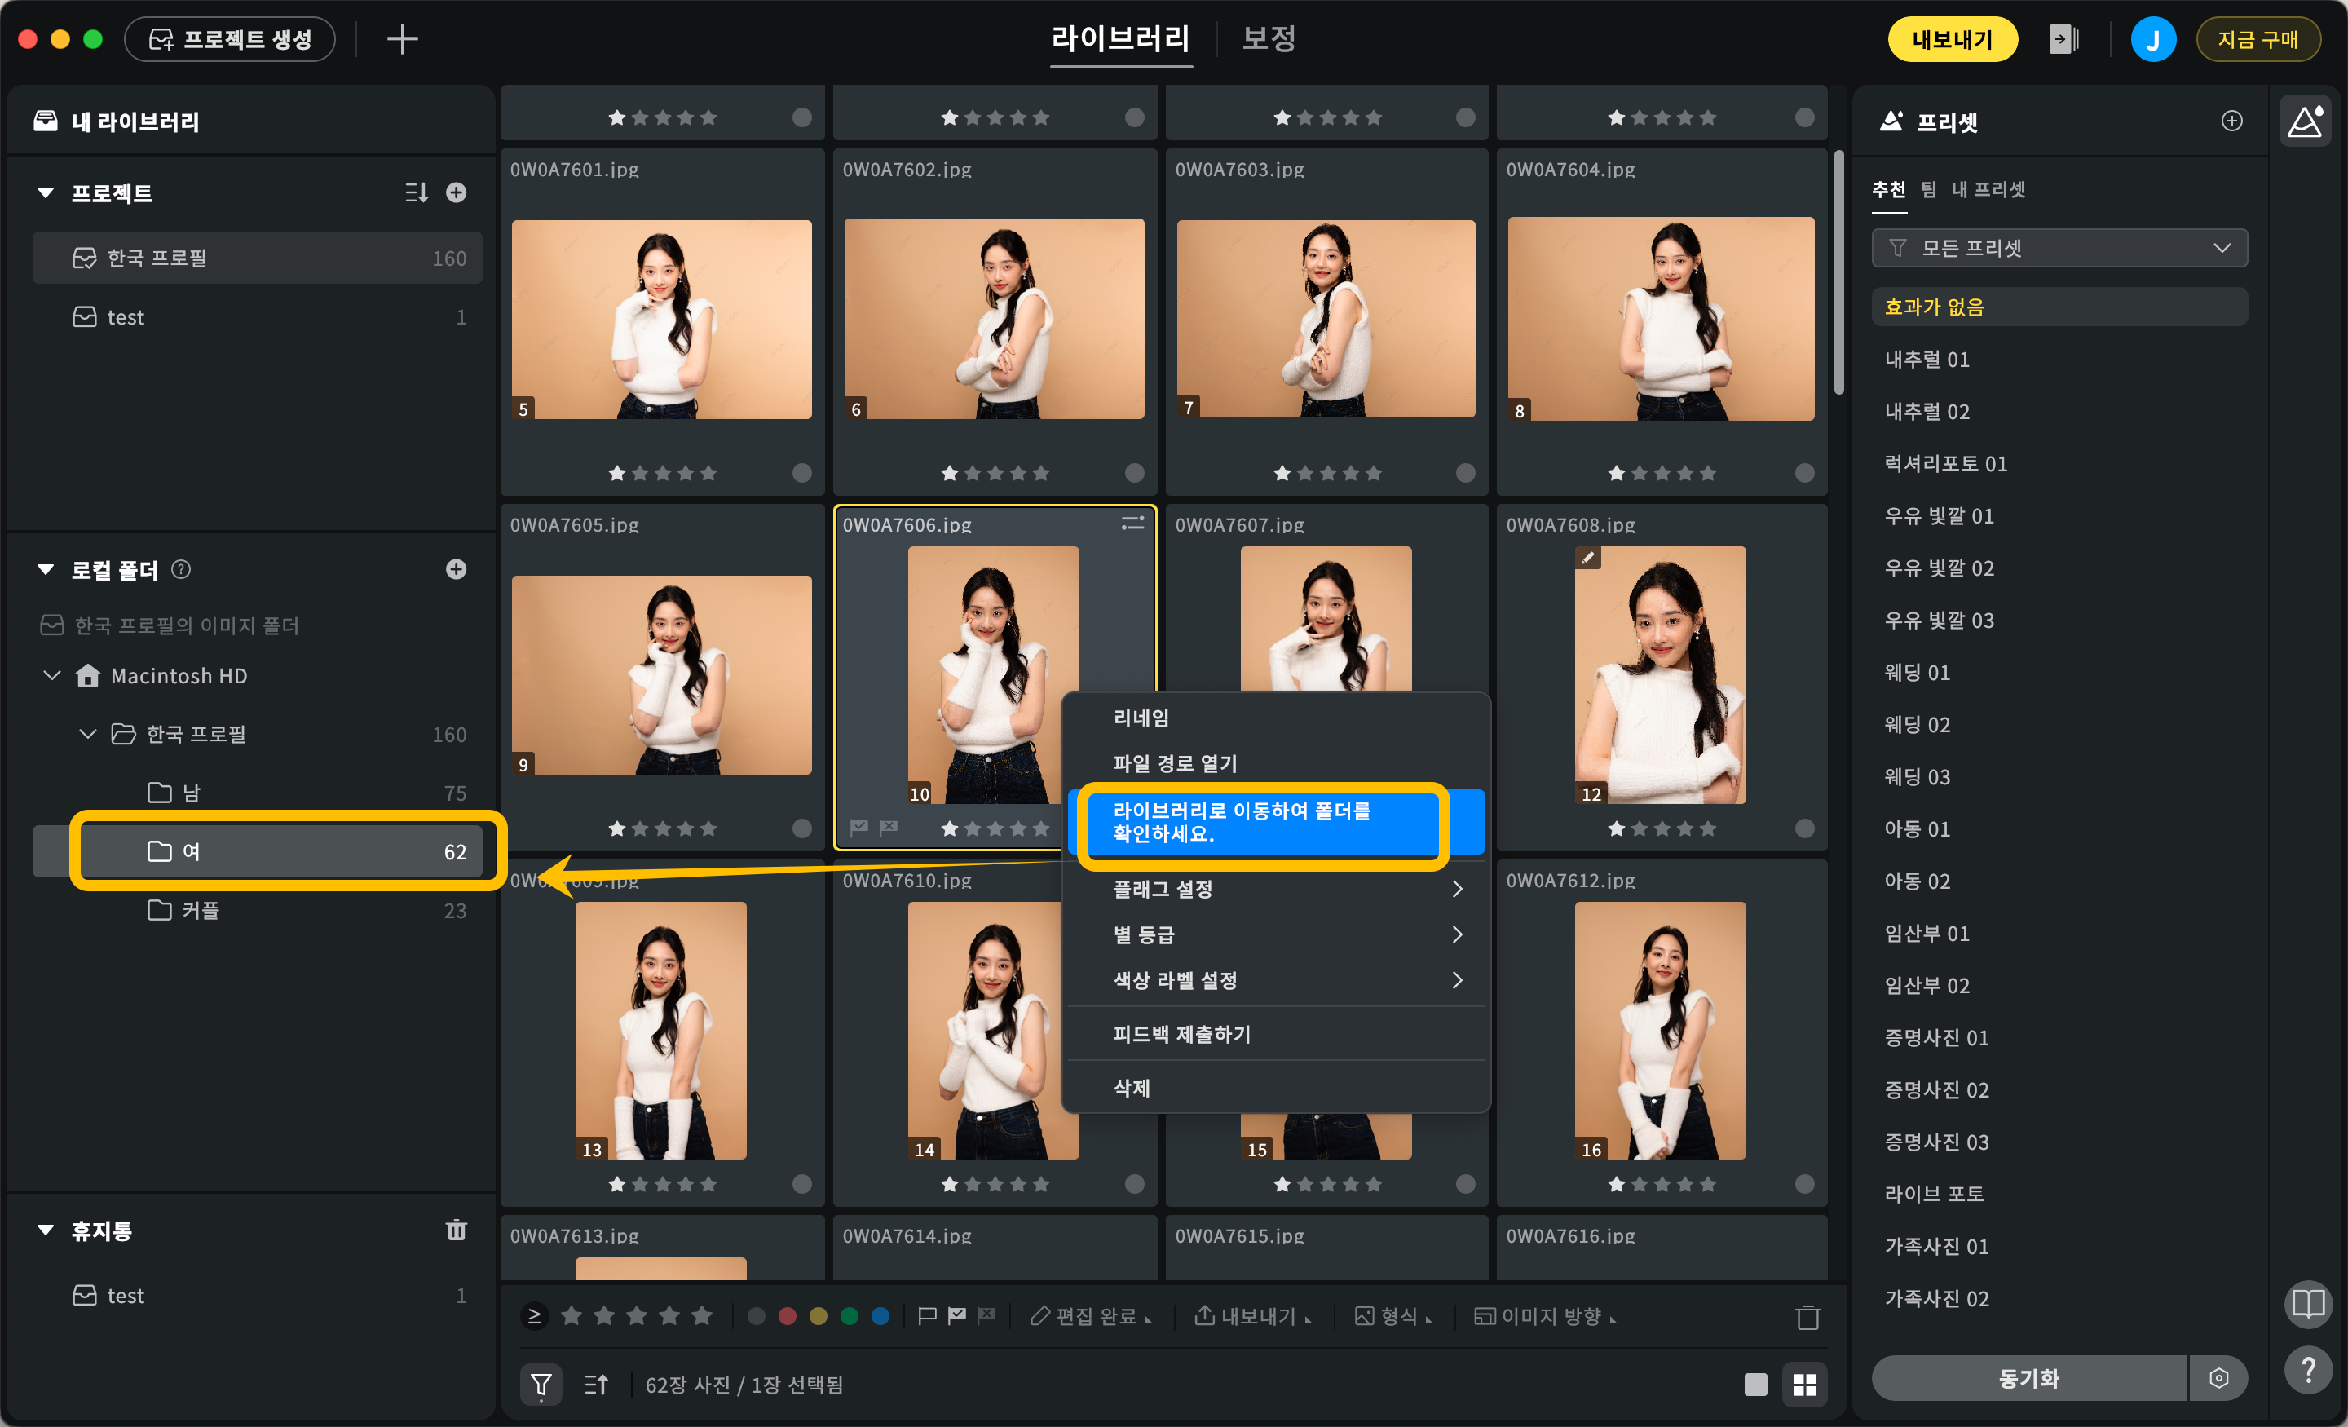Toggle the rejected flag filter in the bottom bar
The image size is (2348, 1427).
point(986,1315)
